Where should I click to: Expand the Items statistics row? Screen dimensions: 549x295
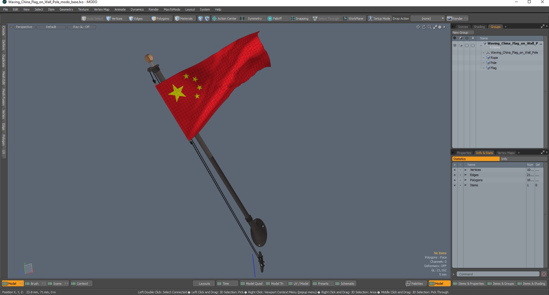pos(466,185)
